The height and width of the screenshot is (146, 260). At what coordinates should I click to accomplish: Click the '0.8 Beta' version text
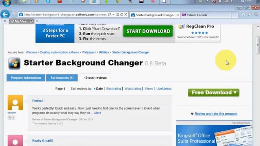[155, 63]
